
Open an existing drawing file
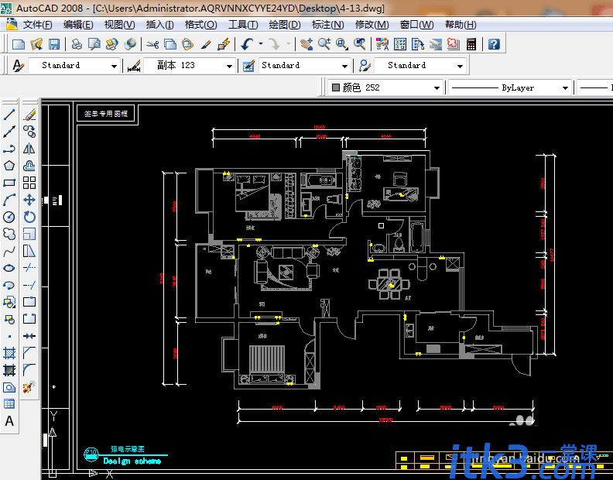click(36, 44)
